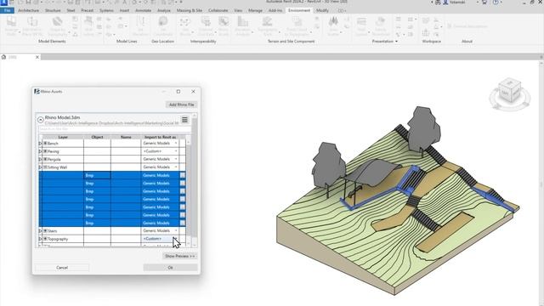Screen dimensions: 544x306
Task: Confirm the dialog with the Ok button
Action: point(170,268)
